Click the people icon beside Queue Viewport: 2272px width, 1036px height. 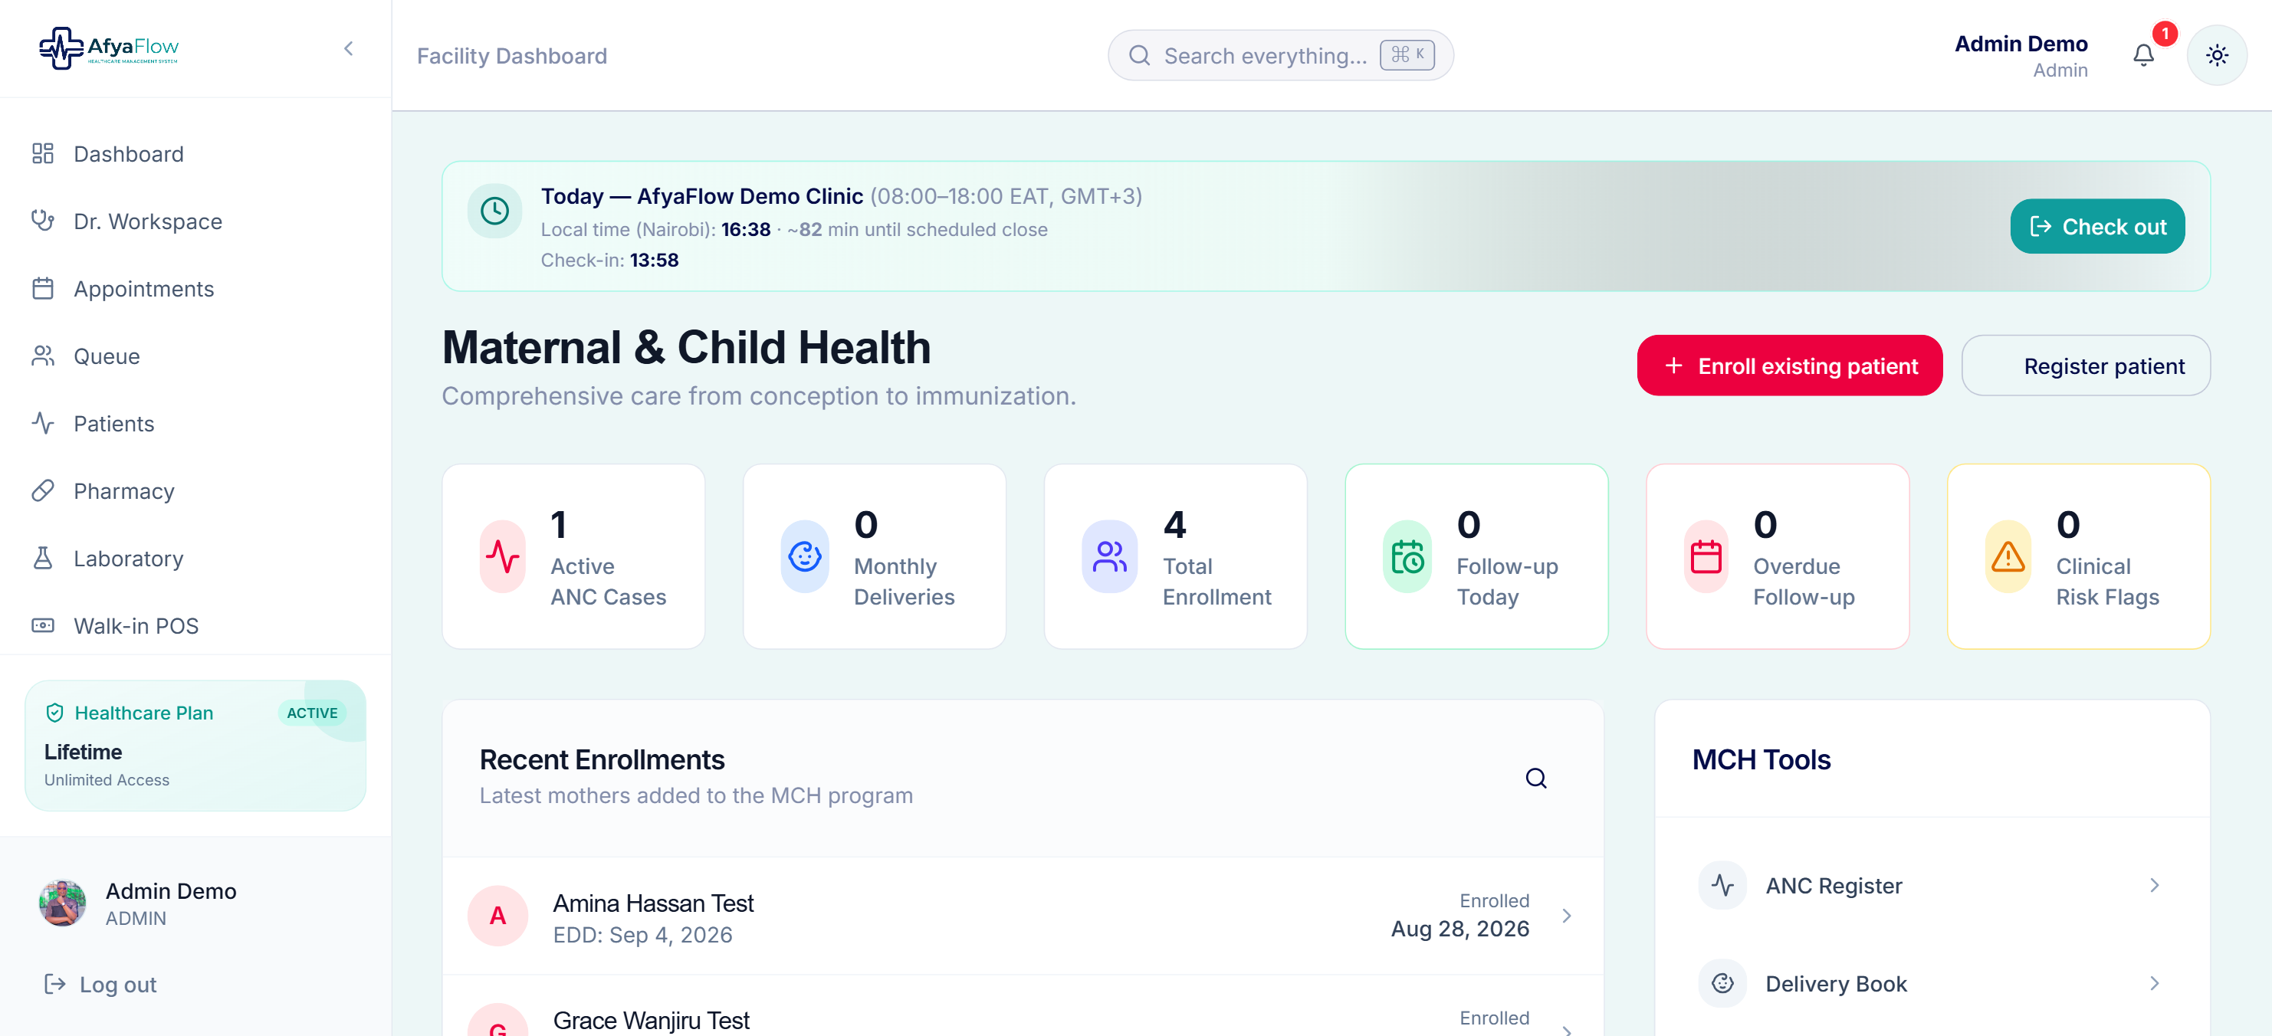tap(42, 356)
